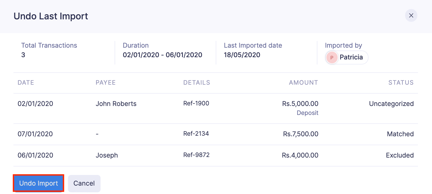Viewport: 432px width, 194px height.
Task: Click the STATUS column header
Action: pos(401,83)
